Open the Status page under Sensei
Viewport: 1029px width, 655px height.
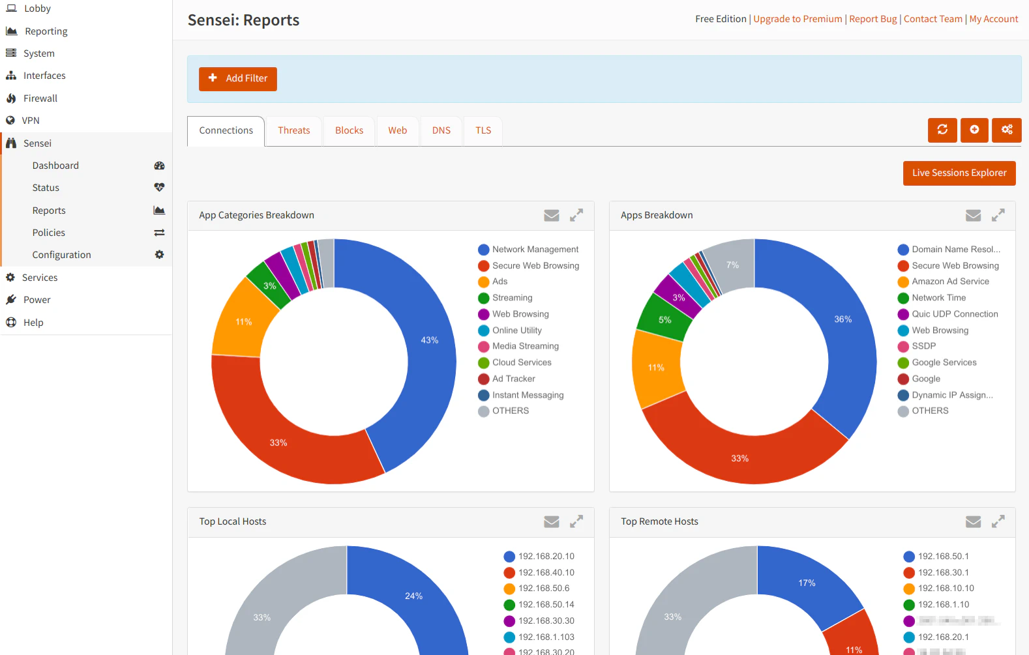pyautogui.click(x=46, y=188)
